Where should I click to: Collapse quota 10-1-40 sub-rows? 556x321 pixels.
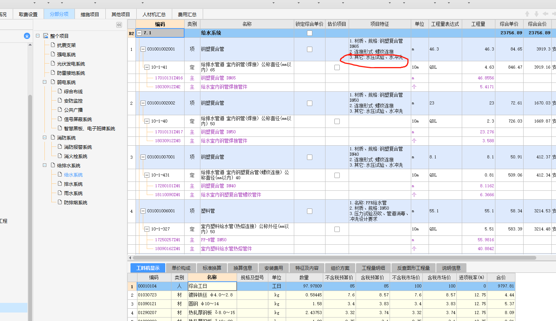tap(147, 121)
